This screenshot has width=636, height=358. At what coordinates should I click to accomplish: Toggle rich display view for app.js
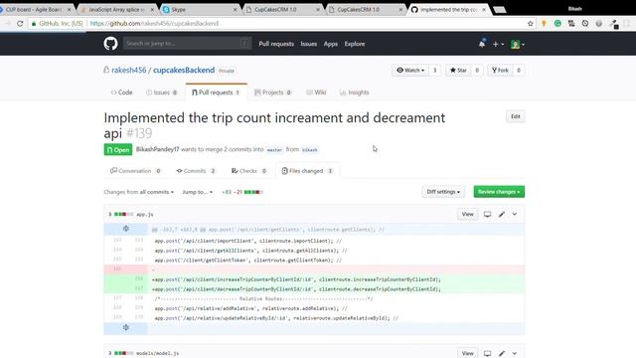point(487,214)
